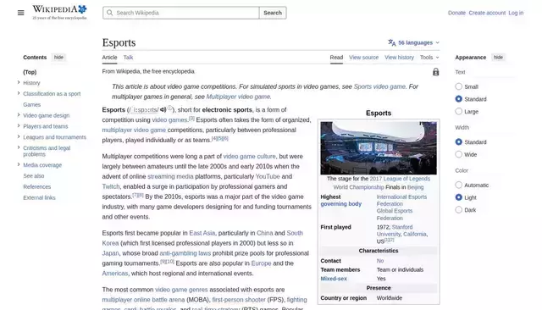Open Global Esports Federation link
Viewport: 542px width, 310px height.
click(395, 214)
